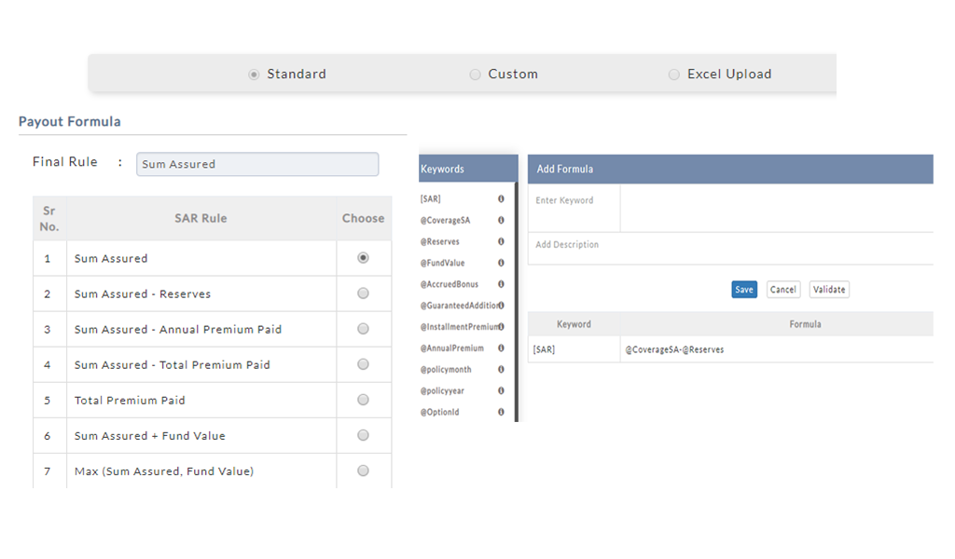Click info icon beside @AccruedBonus
The image size is (955, 559).
click(501, 284)
